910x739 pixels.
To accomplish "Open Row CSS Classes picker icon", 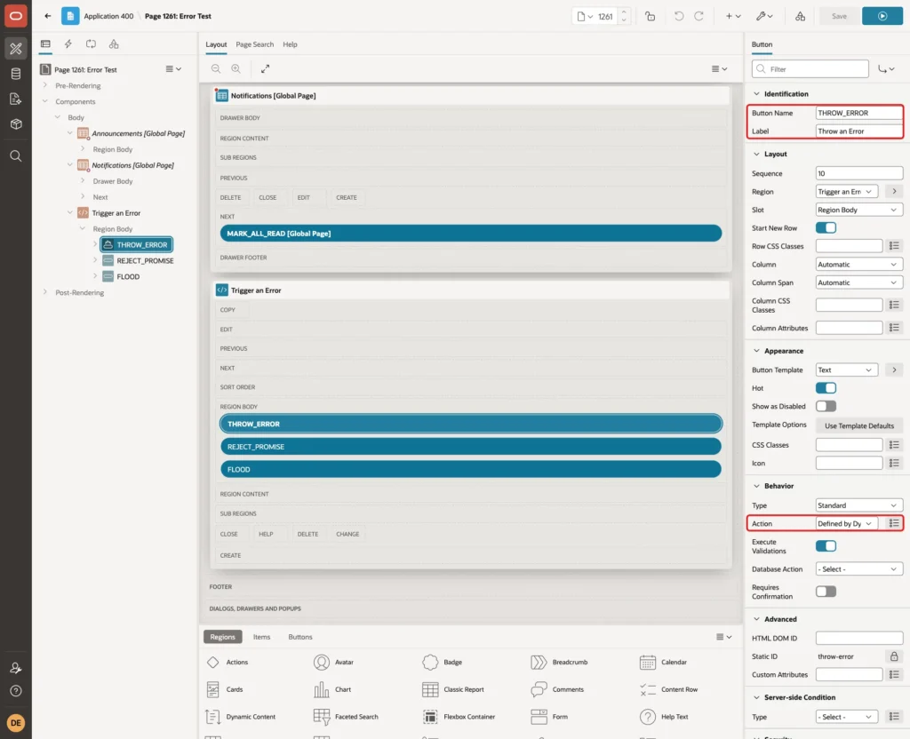I will click(894, 246).
